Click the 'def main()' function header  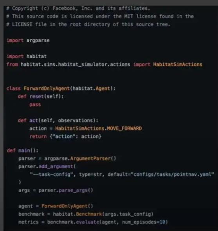click(x=23, y=151)
